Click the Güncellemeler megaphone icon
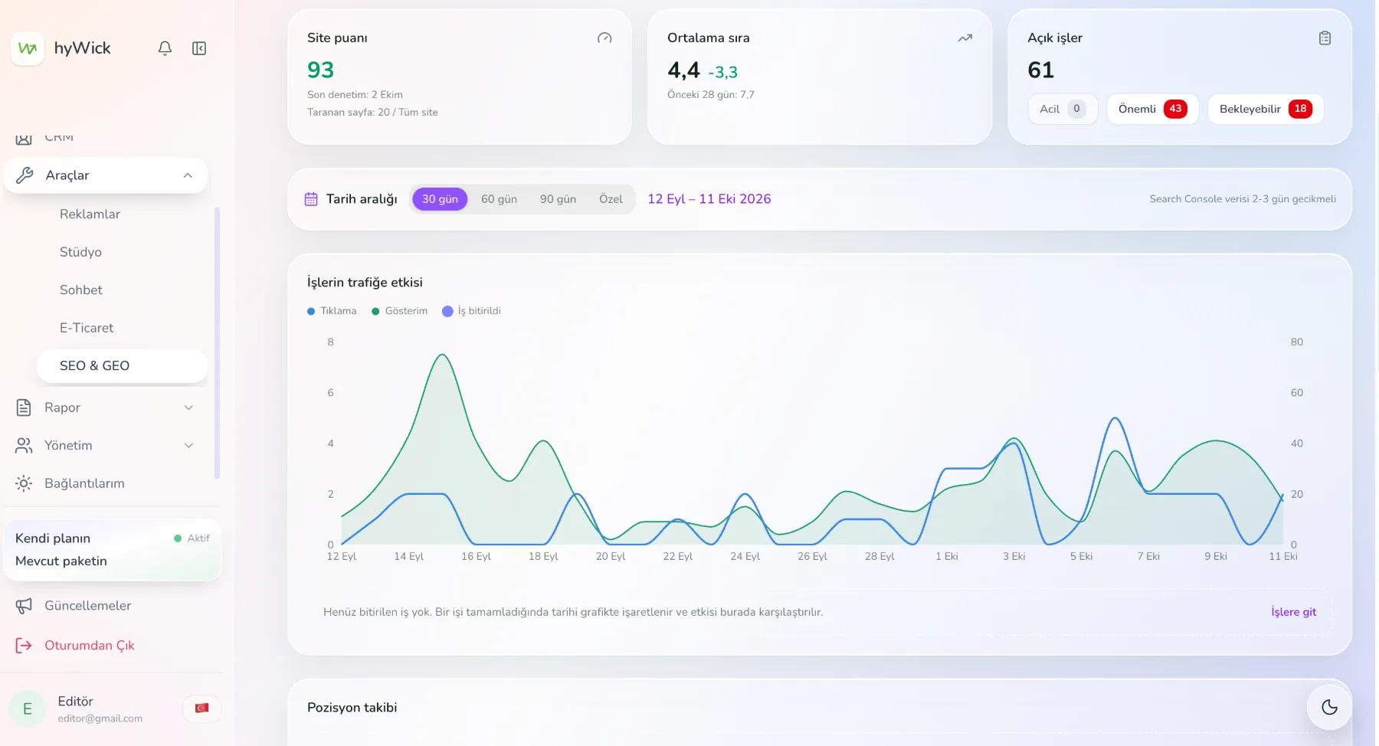Screen dimensions: 1379x746 24,606
